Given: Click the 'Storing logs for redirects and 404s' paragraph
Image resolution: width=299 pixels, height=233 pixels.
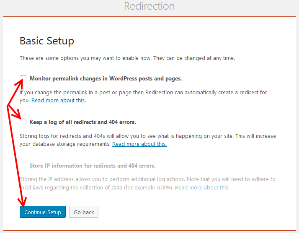Looking at the screenshot, I should (148, 140).
